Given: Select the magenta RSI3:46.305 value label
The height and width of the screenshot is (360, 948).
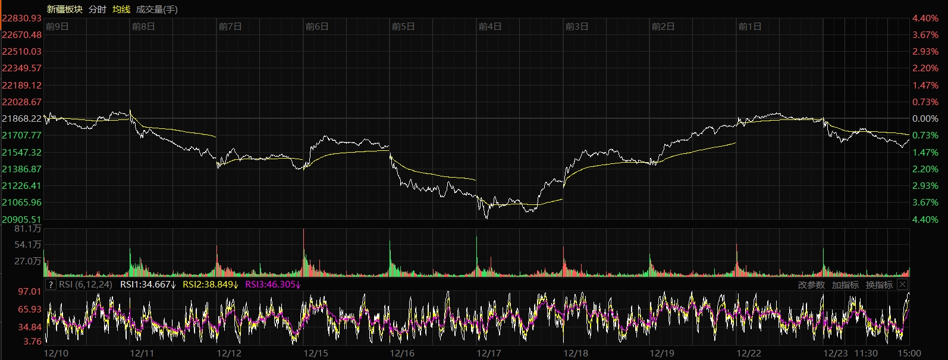Looking at the screenshot, I should click(x=273, y=285).
